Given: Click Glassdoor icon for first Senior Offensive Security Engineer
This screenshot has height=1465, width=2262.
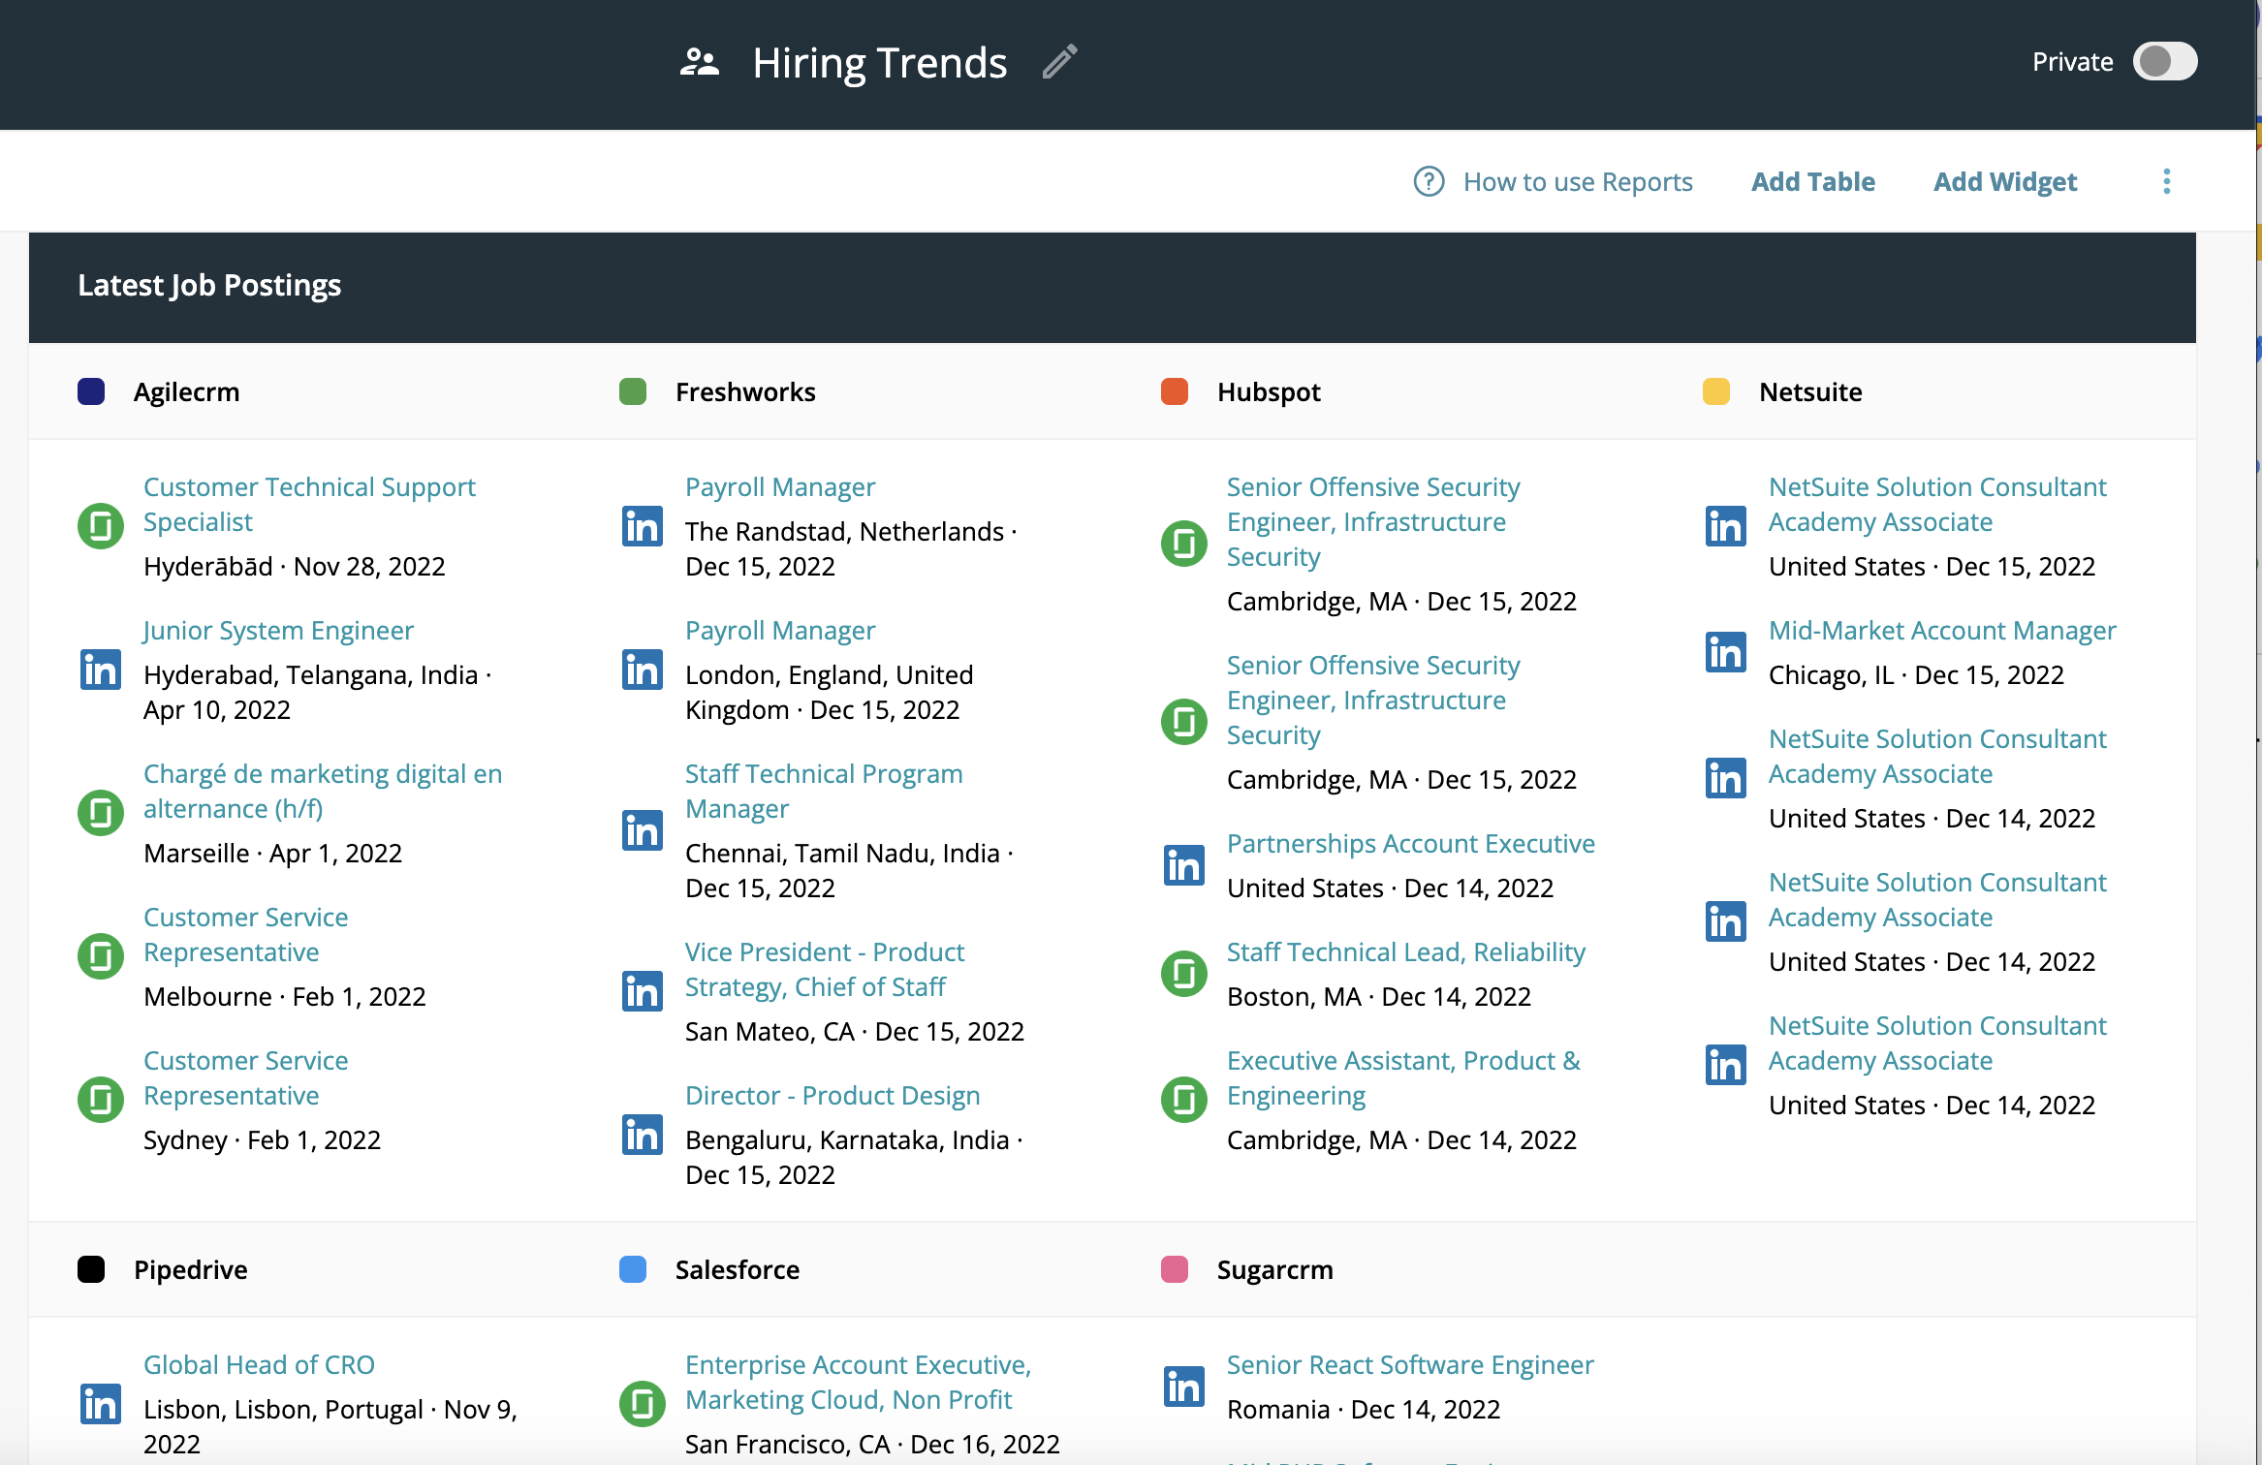Looking at the screenshot, I should [x=1184, y=544].
